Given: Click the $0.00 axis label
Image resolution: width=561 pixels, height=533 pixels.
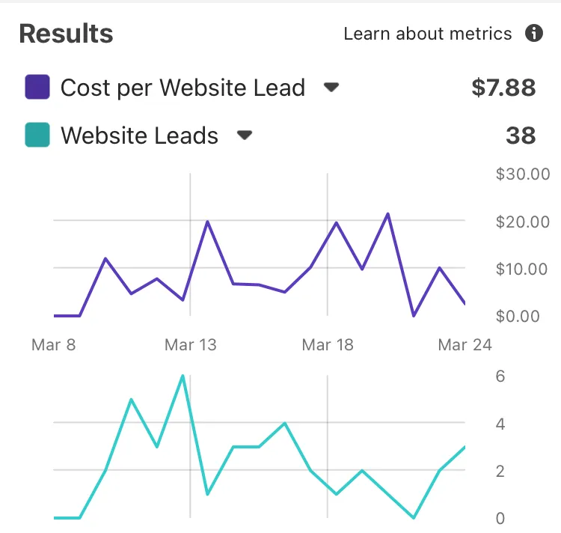Looking at the screenshot, I should [518, 316].
